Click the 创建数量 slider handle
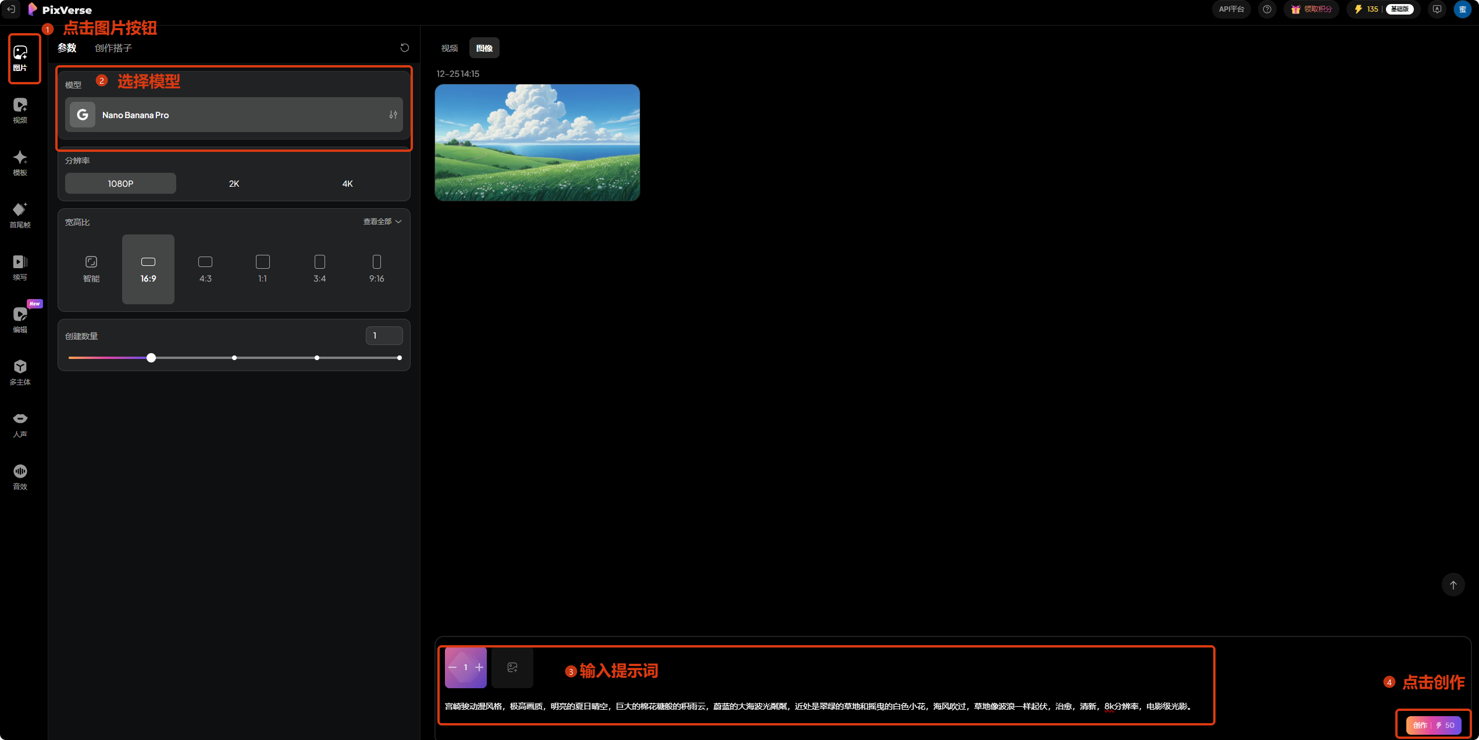Viewport: 1479px width, 740px height. (x=151, y=358)
